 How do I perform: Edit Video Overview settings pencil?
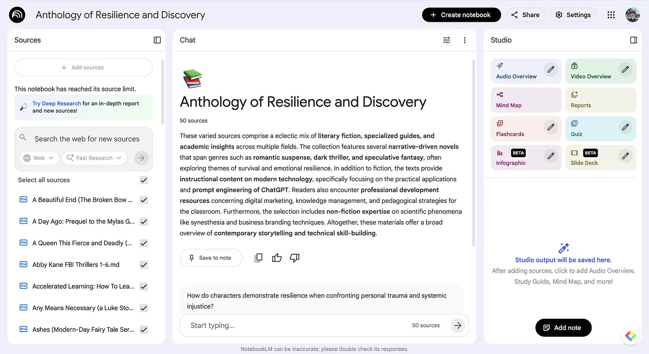pos(625,70)
